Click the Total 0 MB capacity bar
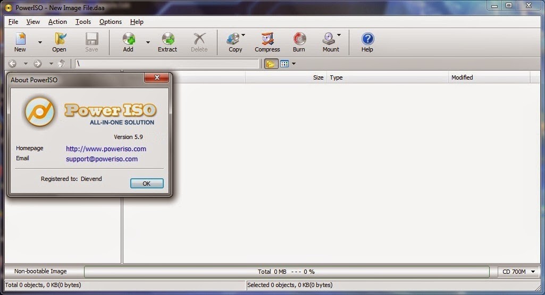Screen dimensions: 545x295 287,272
